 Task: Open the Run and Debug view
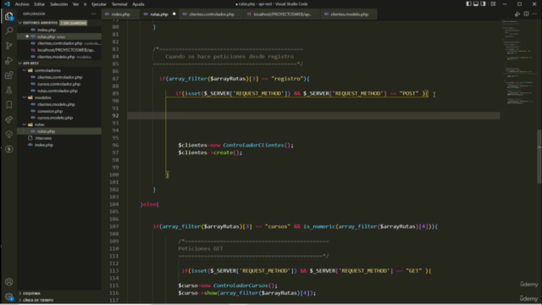9,60
